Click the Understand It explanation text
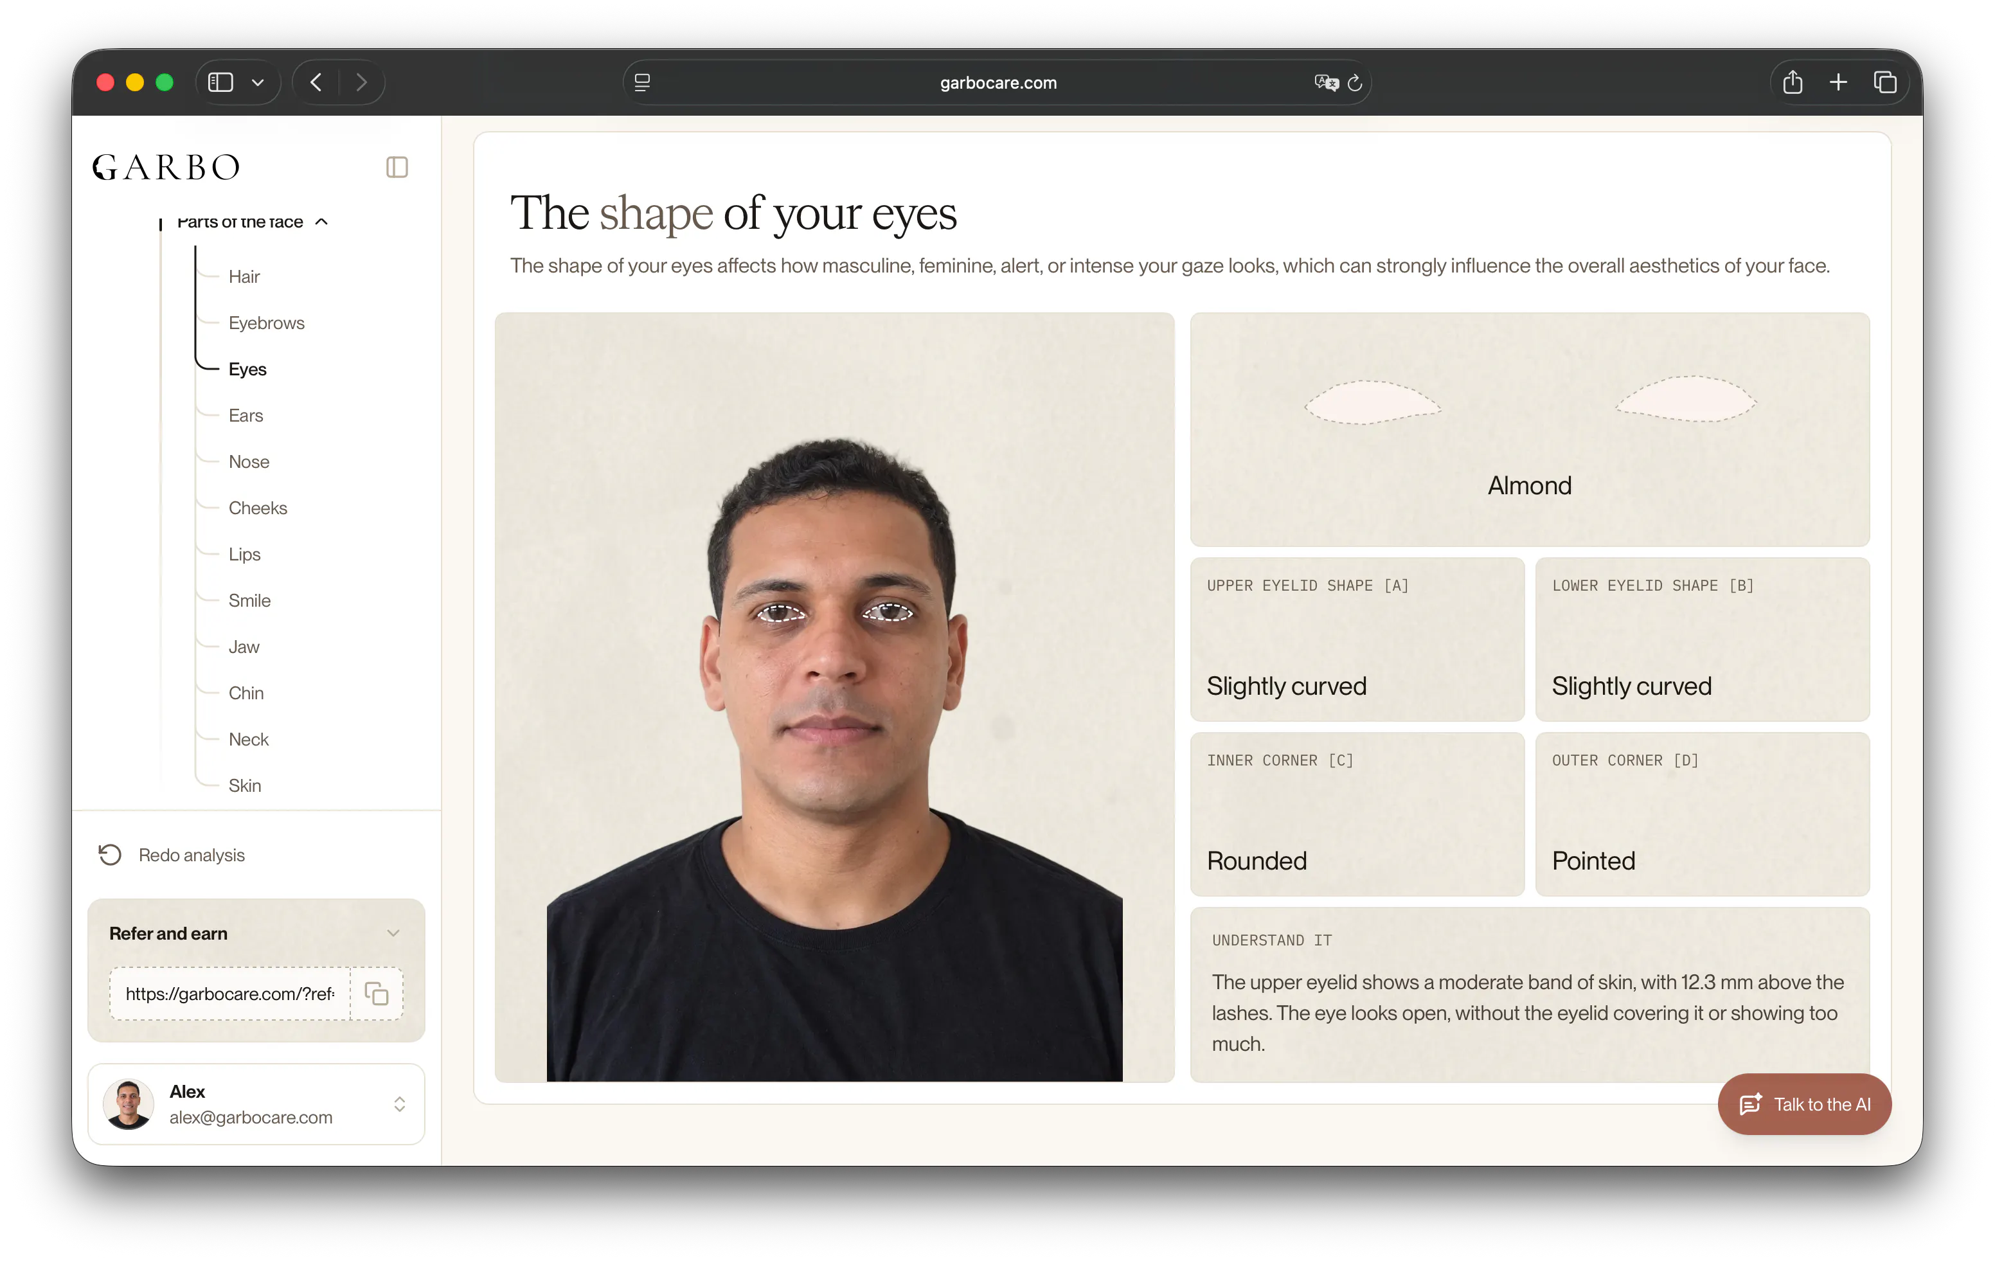Image resolution: width=1995 pixels, height=1261 pixels. coord(1528,1012)
